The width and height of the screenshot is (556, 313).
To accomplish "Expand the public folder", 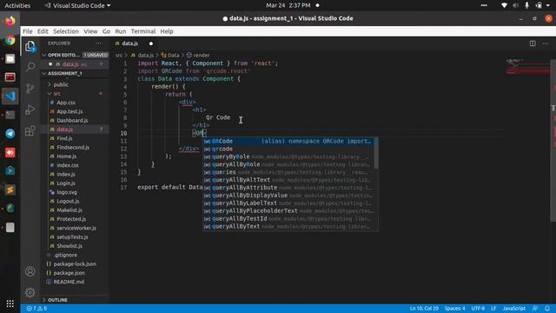I will coord(61,84).
